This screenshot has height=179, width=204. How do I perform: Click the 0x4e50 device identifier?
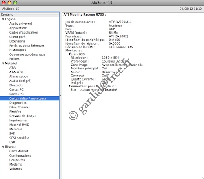114,40
